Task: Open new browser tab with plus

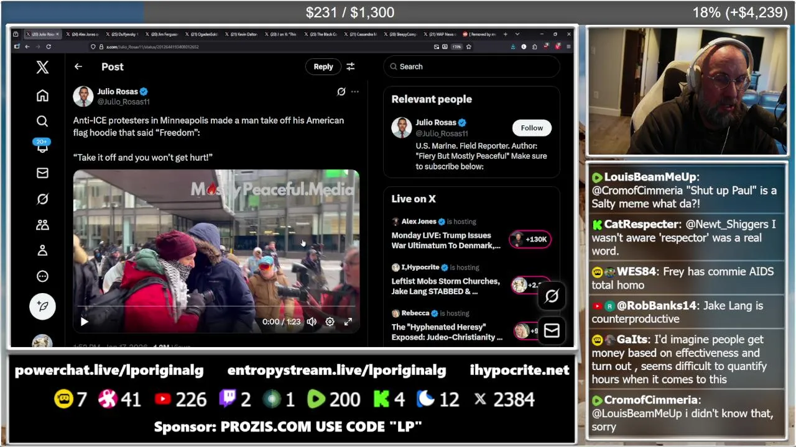Action: click(506, 34)
